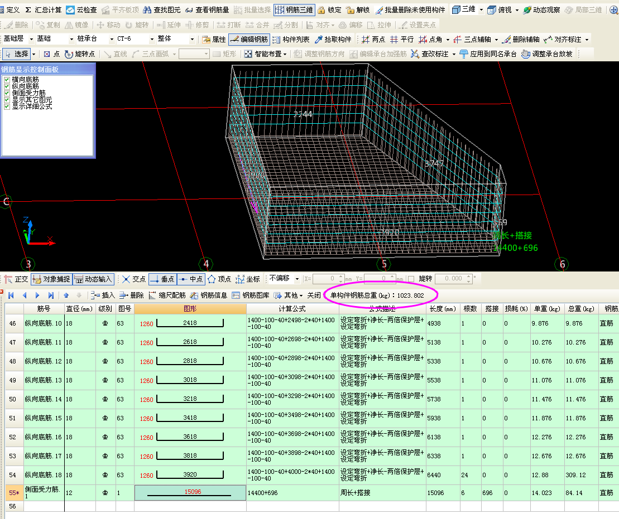Toggle 中点 snap option
This screenshot has width=619, height=519.
pyautogui.click(x=191, y=279)
